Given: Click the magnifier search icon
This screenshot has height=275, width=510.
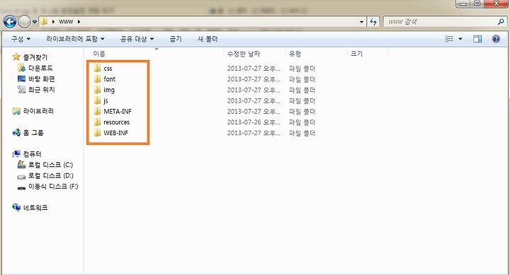Looking at the screenshot, I should [501, 22].
